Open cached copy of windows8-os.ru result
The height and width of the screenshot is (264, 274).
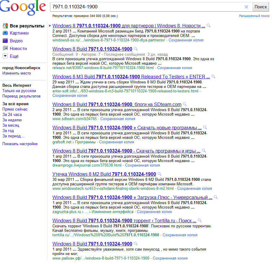coord(186,40)
